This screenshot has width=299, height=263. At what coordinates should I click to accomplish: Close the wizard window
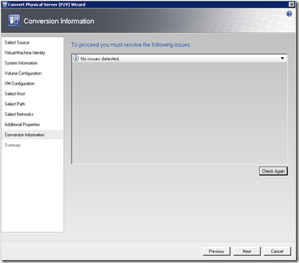pyautogui.click(x=292, y=4)
